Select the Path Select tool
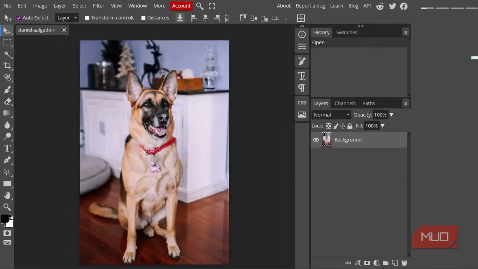 (x=7, y=172)
